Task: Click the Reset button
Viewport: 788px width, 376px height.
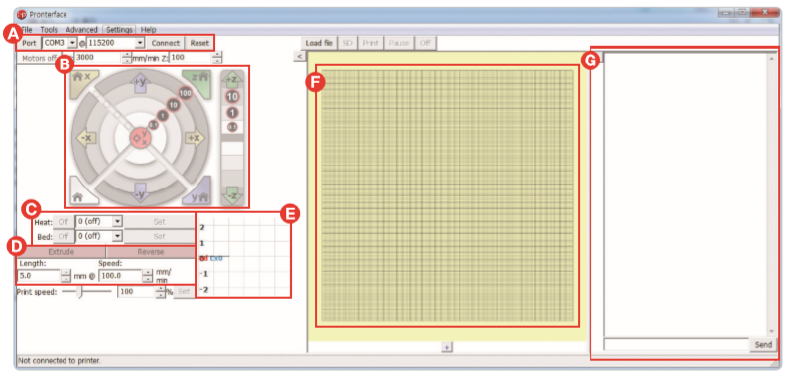Action: pos(199,43)
